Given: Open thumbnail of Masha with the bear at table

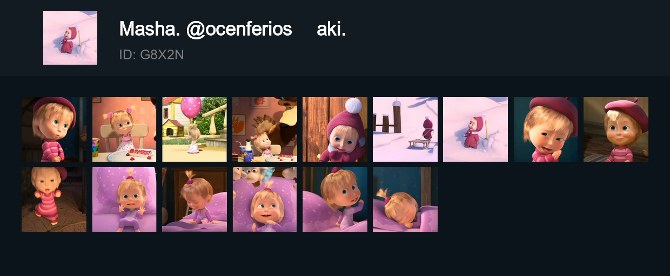Looking at the screenshot, I should [265, 129].
